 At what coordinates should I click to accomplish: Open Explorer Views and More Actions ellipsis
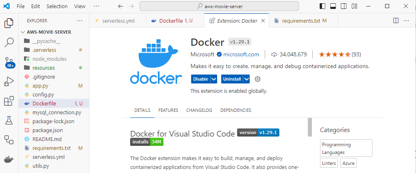(x=80, y=21)
